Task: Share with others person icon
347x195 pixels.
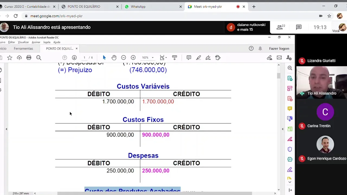Action: coord(289,57)
